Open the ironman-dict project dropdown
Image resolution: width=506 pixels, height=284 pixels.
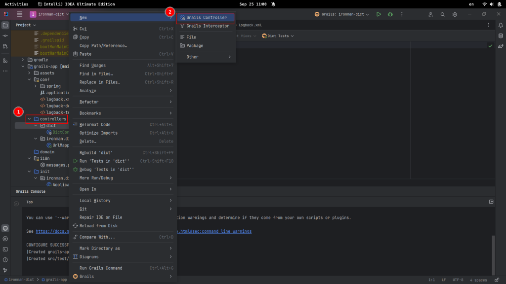[50, 14]
